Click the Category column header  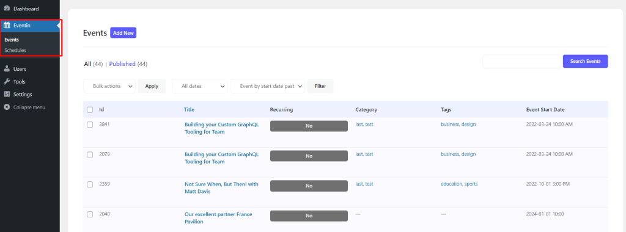coord(366,110)
